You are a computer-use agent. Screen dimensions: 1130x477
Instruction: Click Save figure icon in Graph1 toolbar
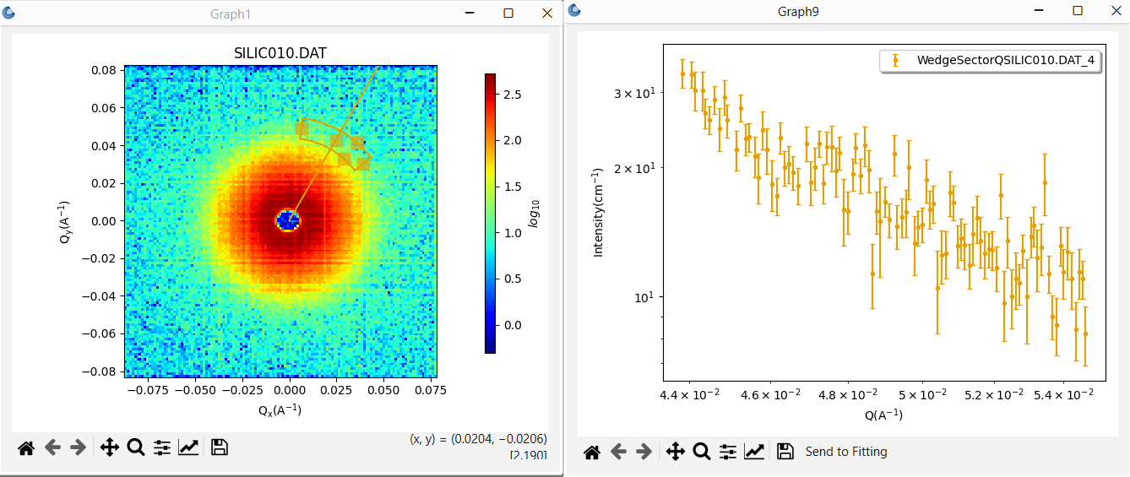[220, 447]
